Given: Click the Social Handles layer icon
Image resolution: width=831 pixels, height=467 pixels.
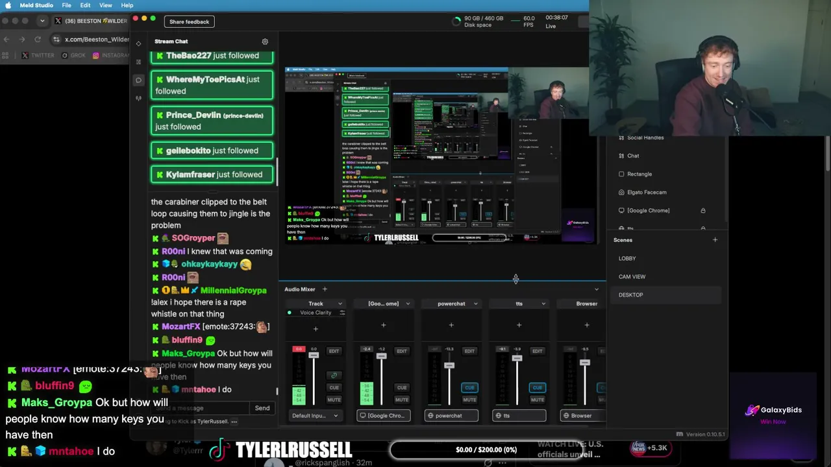Looking at the screenshot, I should click(x=621, y=138).
